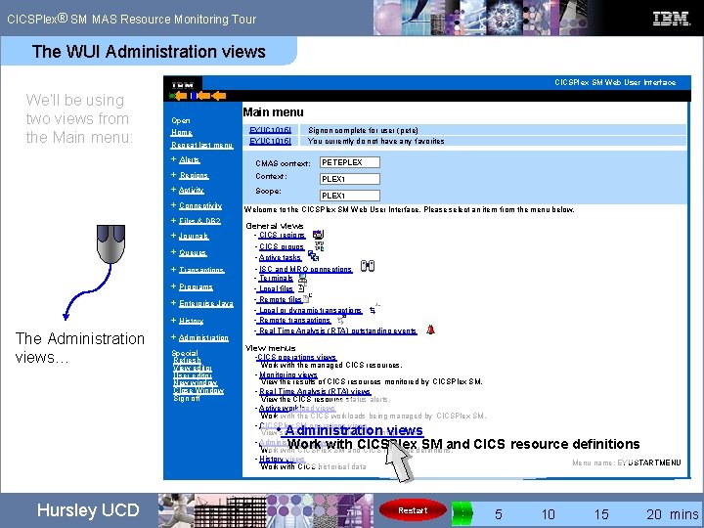704x528 pixels.
Task: Open the Local files link
Action: (x=276, y=289)
